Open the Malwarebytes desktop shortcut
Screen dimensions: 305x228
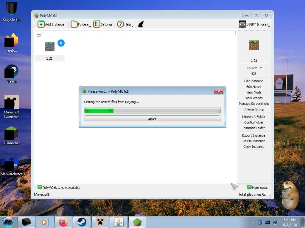[12, 167]
